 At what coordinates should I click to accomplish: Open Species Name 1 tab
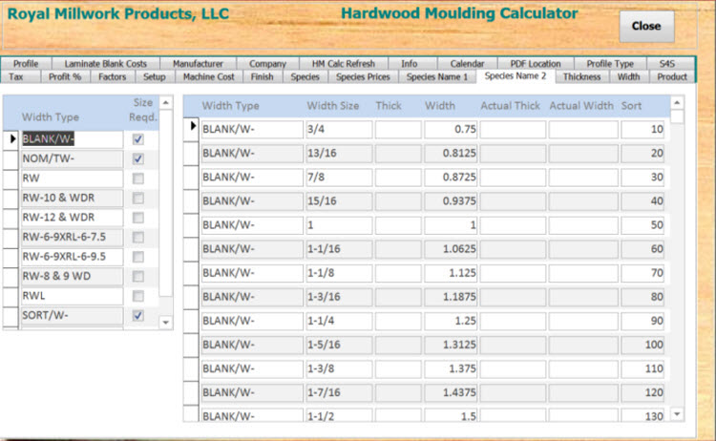pos(437,76)
